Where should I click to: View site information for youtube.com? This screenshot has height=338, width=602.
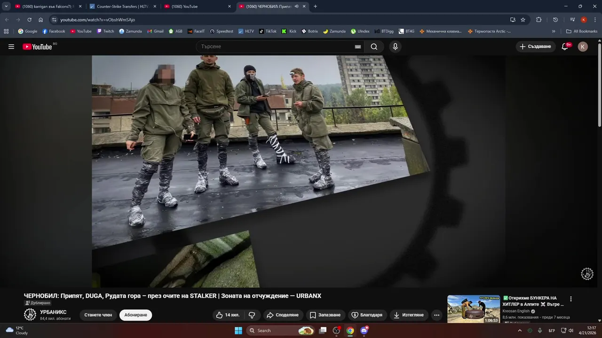point(55,20)
